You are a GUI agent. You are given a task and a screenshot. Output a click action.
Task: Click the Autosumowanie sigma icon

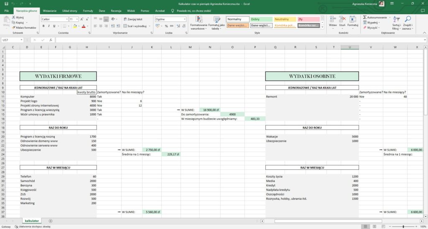tap(364, 17)
